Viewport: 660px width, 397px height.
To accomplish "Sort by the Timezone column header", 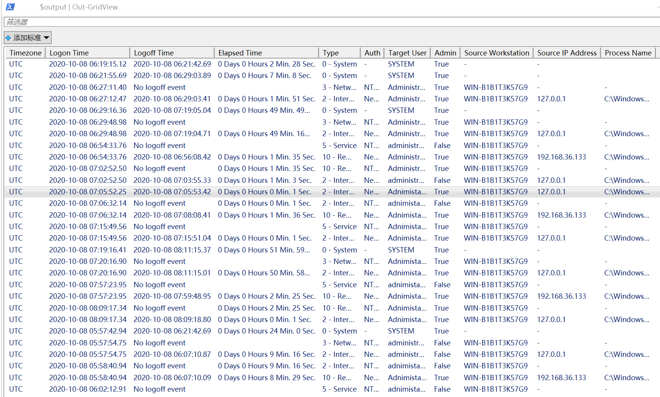I will click(25, 53).
